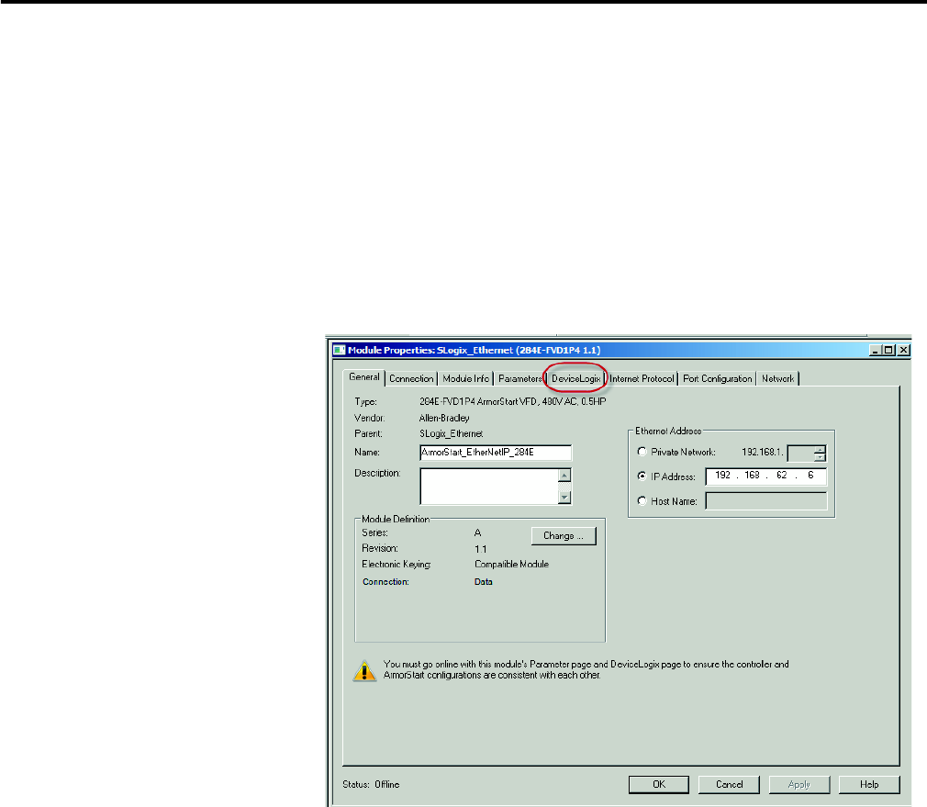Select the Host Name radio button
This screenshot has width=927, height=807.
(642, 500)
